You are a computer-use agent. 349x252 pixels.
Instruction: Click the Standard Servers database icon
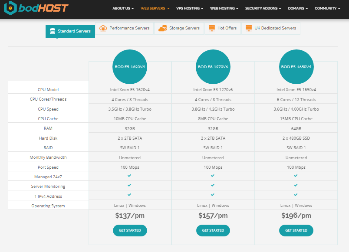click(53, 31)
